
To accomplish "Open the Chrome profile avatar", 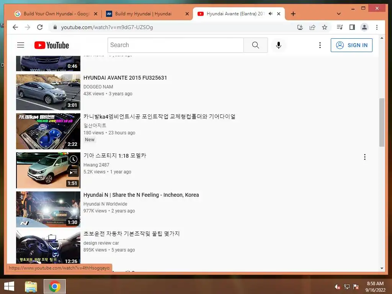I will click(364, 27).
